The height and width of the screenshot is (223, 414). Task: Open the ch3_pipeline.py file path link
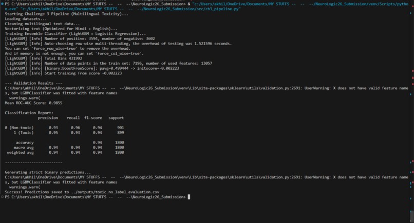click(130, 9)
